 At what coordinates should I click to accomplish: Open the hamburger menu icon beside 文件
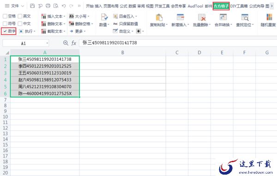tap(7, 6)
